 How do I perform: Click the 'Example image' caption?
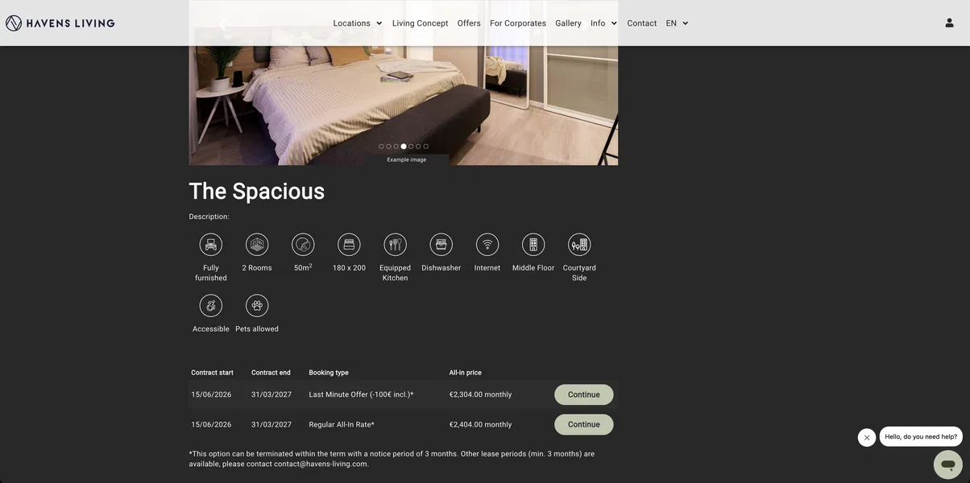tap(407, 159)
